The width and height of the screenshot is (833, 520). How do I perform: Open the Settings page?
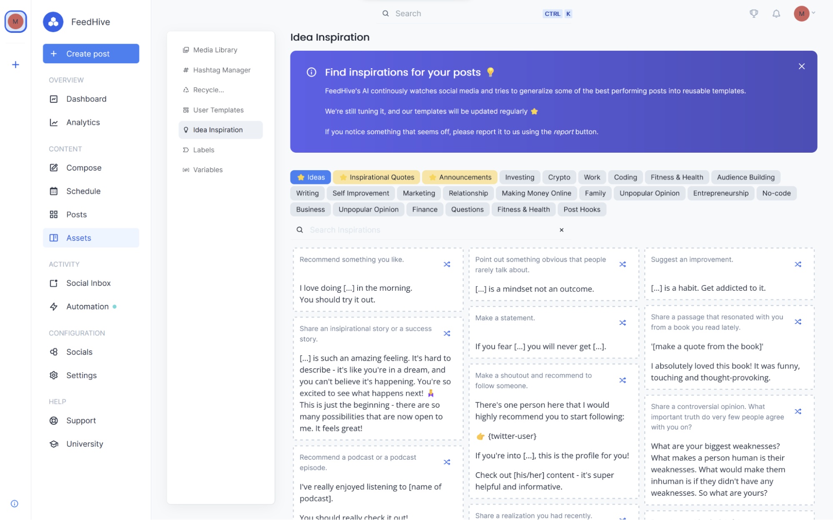pyautogui.click(x=82, y=375)
